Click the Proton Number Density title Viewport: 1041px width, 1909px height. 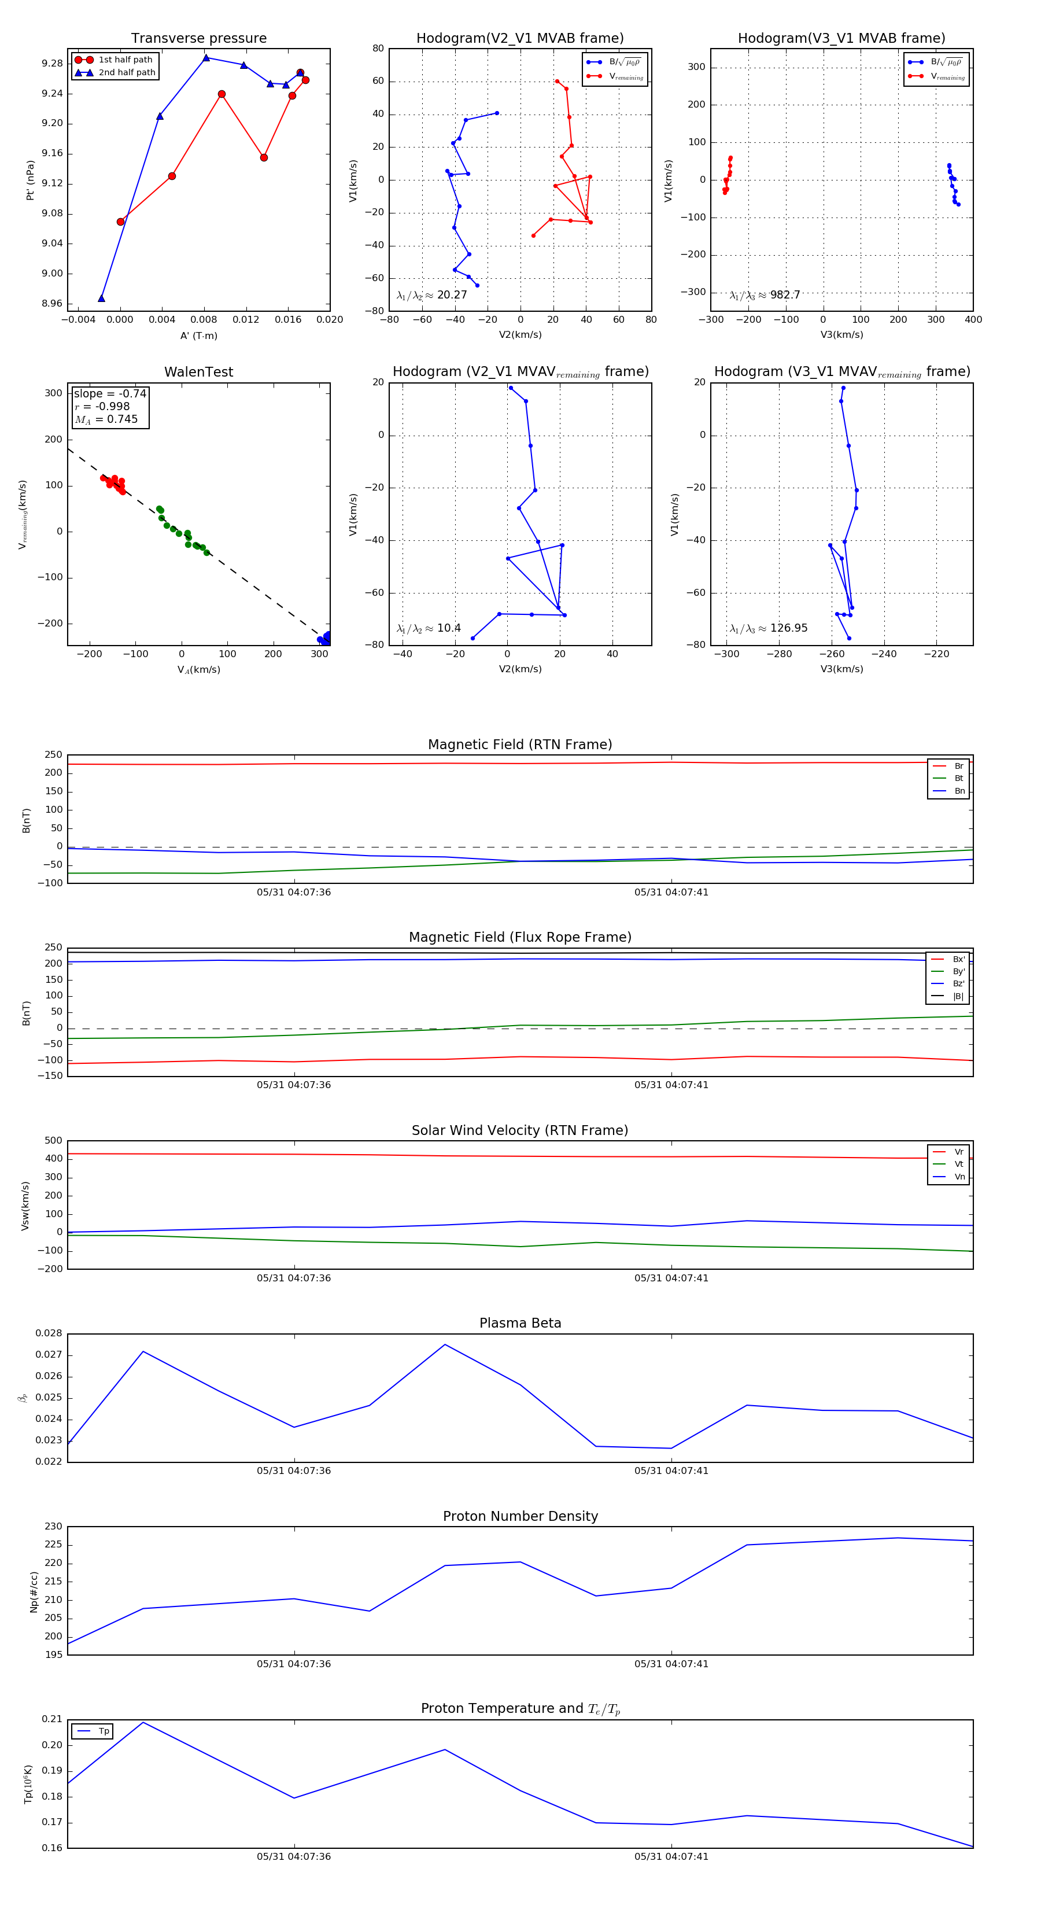[520, 1516]
